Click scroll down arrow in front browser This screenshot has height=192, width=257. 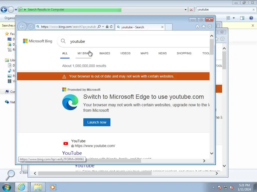click(x=212, y=153)
